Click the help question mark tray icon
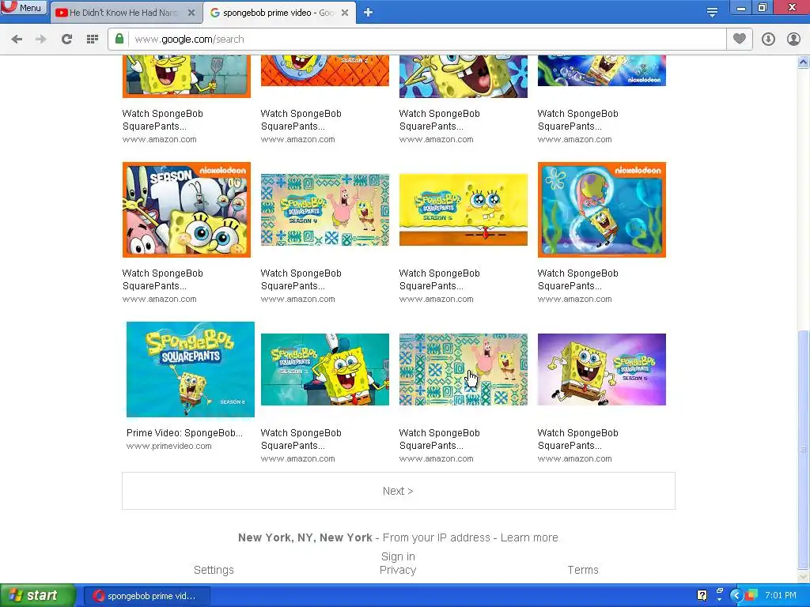The width and height of the screenshot is (810, 607). 702,595
